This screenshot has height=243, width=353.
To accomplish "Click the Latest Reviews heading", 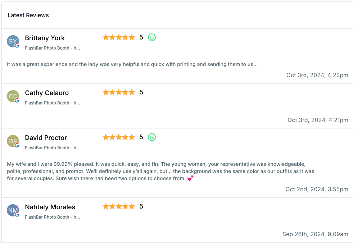I will (x=28, y=15).
